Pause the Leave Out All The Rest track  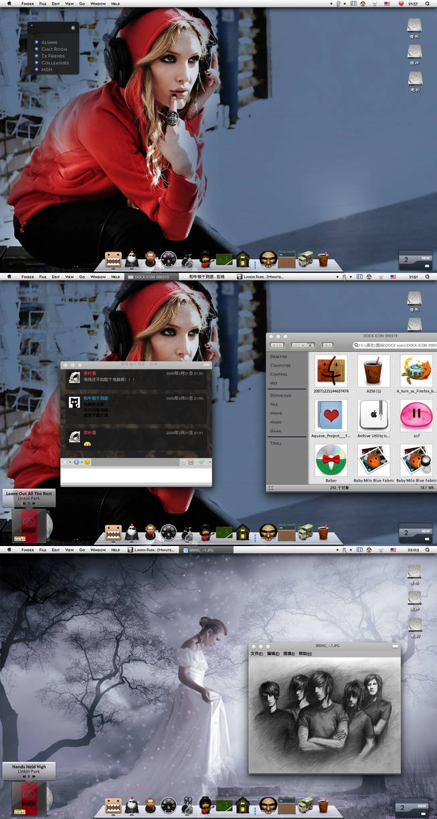(x=29, y=504)
